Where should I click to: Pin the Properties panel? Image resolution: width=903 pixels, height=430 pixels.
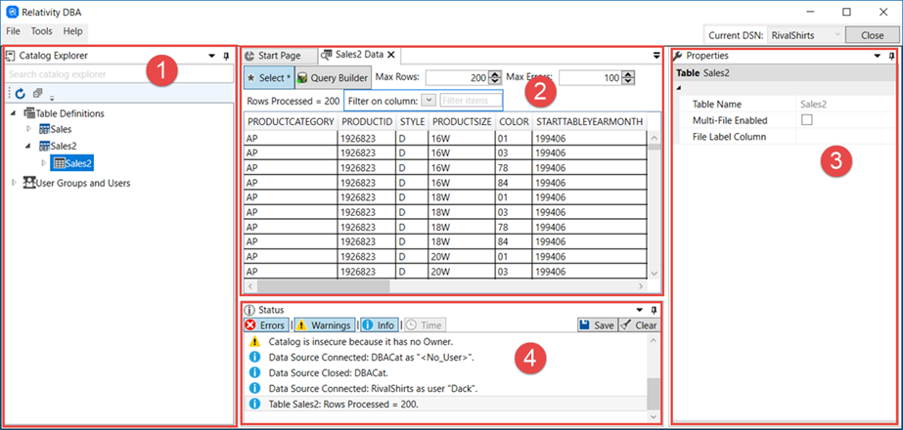(x=890, y=56)
